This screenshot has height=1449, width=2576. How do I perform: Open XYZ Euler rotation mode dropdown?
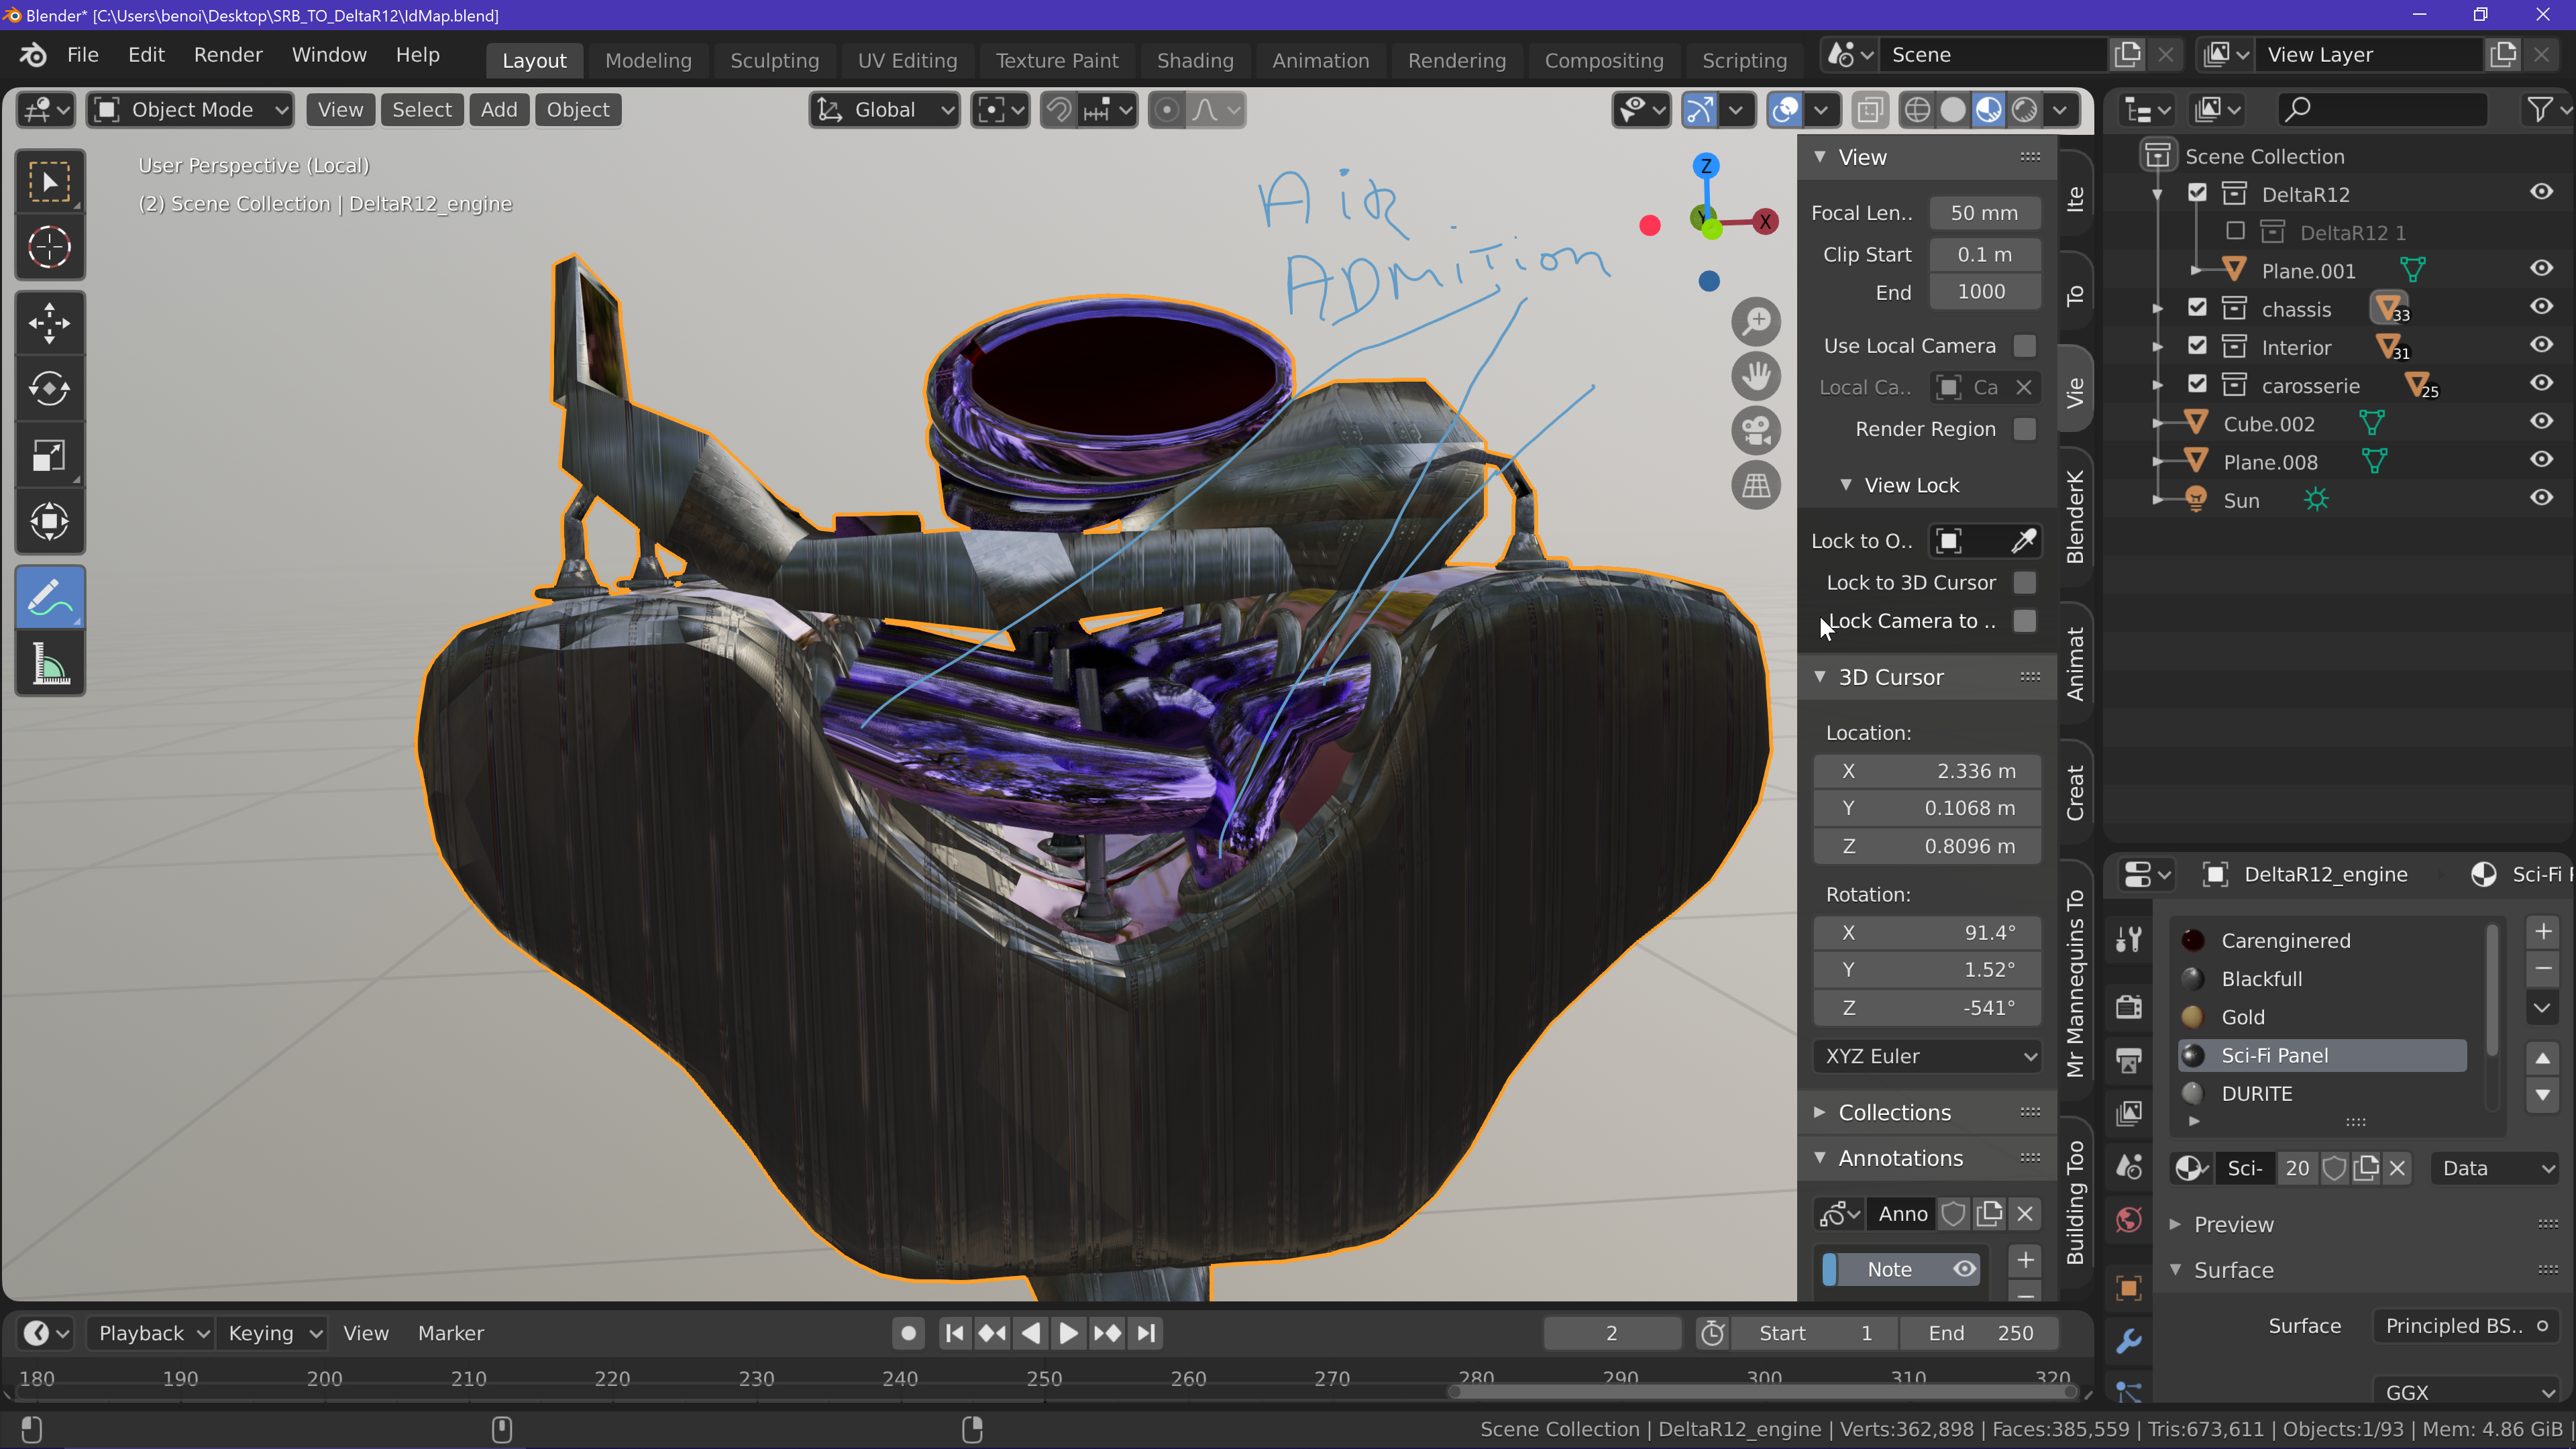pos(1927,1056)
